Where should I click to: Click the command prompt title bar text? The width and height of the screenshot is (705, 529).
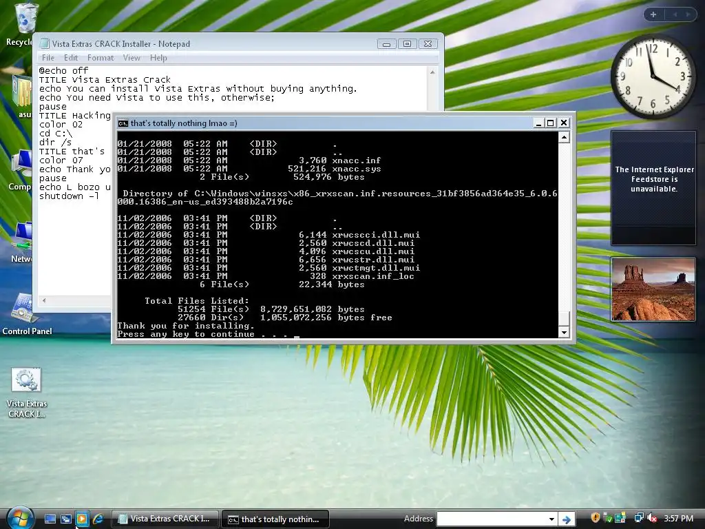[183, 123]
